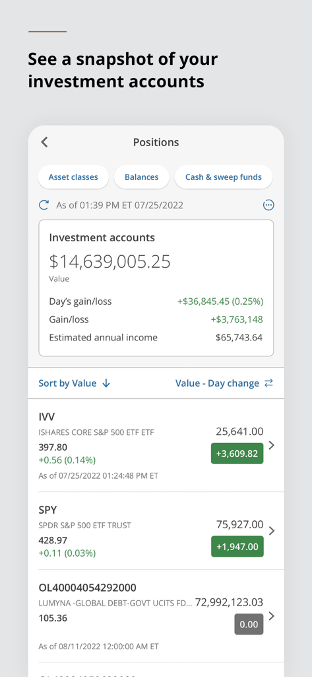Expand OL40004054292000 position chevron
The height and width of the screenshot is (677, 312).
point(272,616)
